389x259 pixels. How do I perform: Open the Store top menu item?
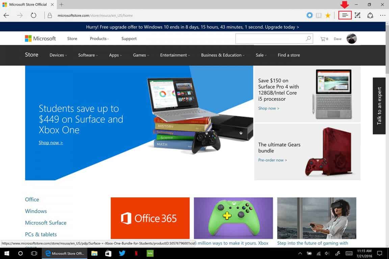[x=72, y=39]
